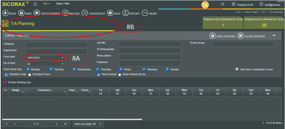Click SAVE CRITERIA disk icon
Viewport: 285px width, 129px height.
(212, 36)
